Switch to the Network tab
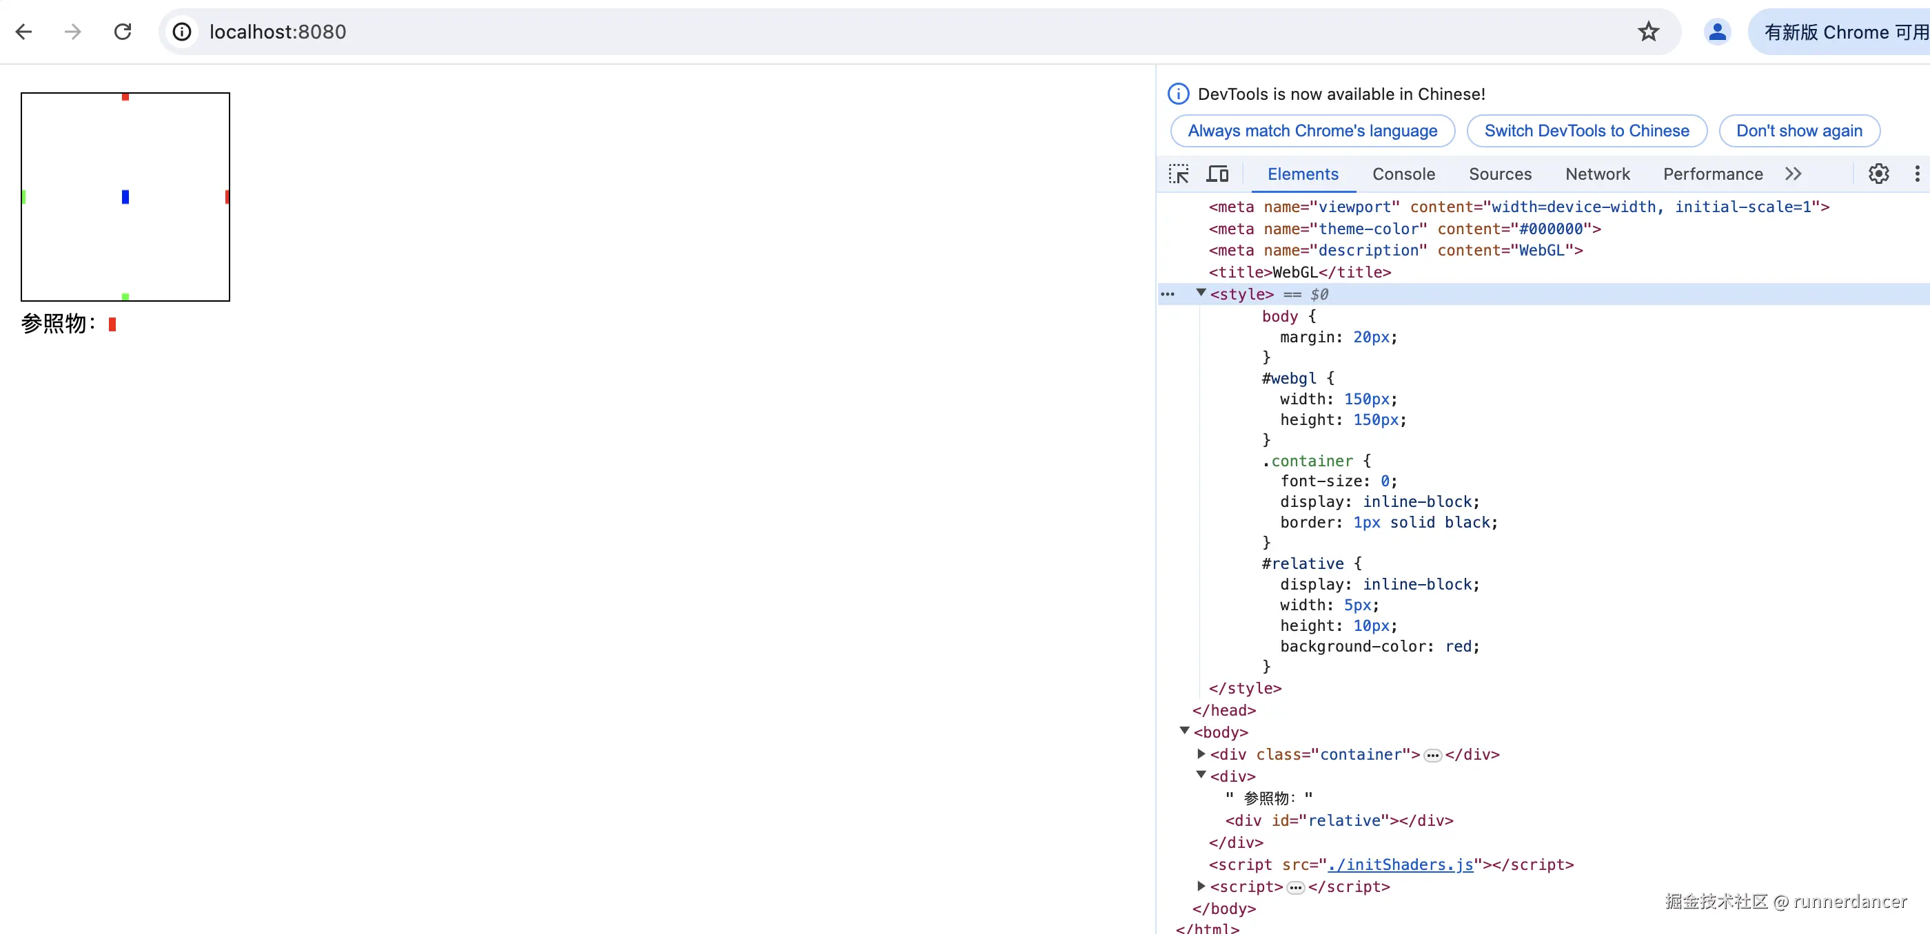 click(x=1597, y=174)
